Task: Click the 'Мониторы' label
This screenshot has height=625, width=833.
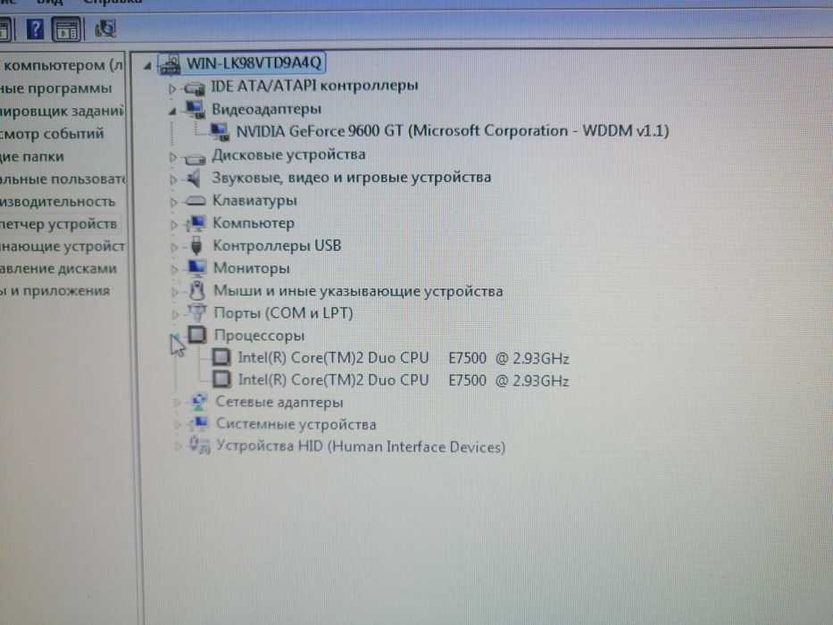Action: (252, 269)
